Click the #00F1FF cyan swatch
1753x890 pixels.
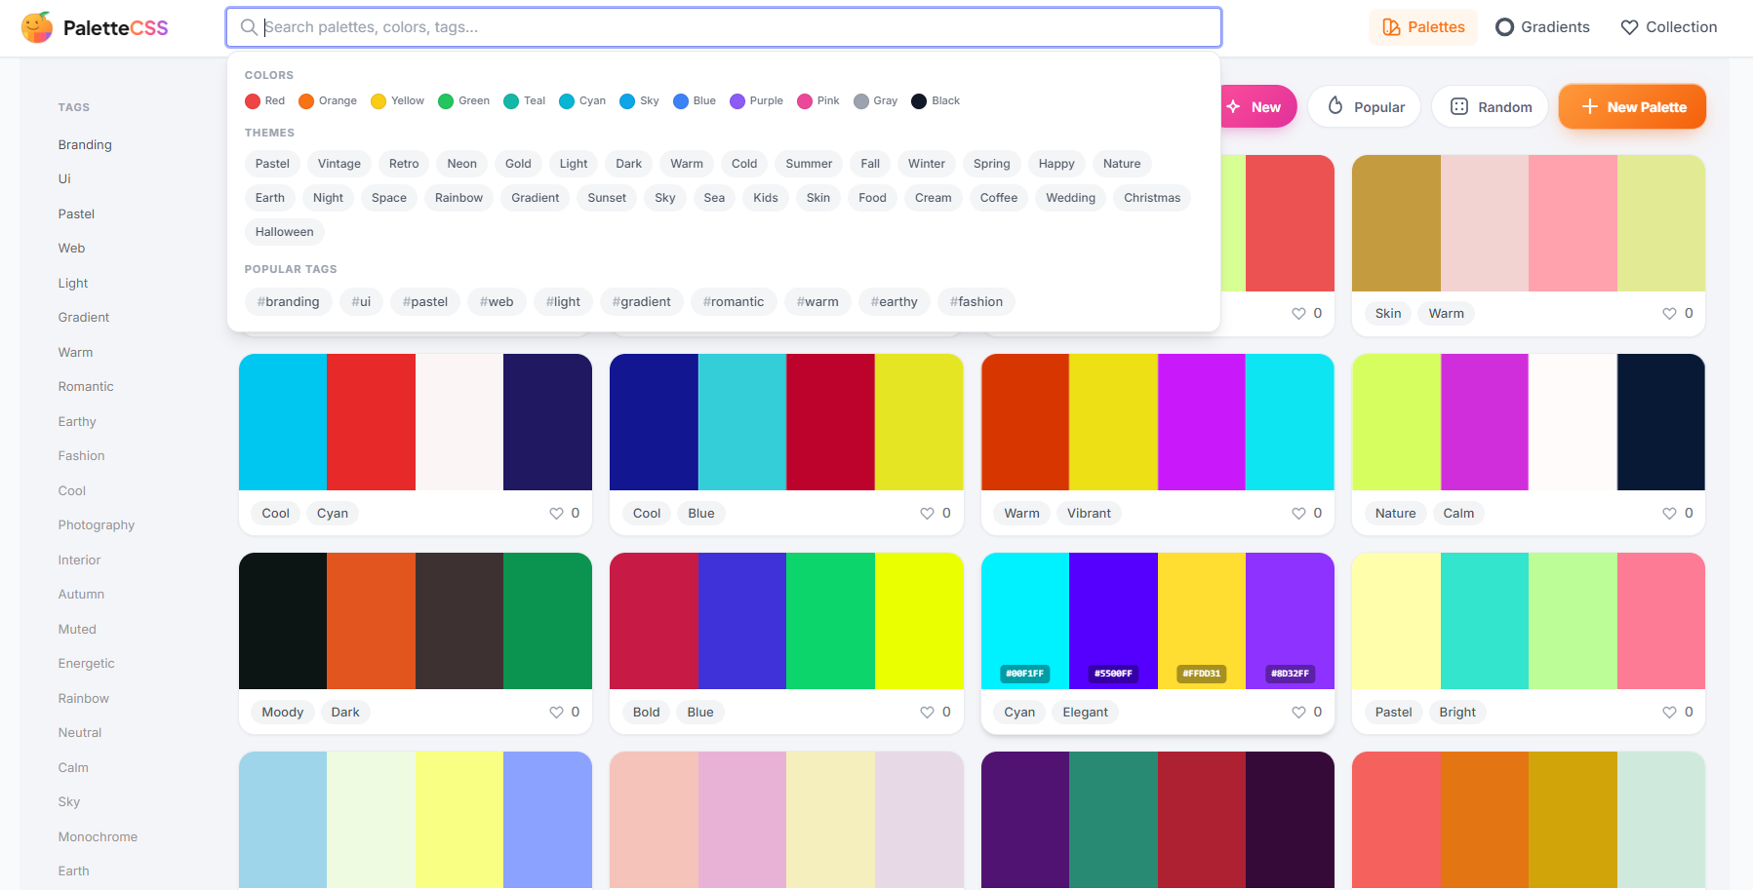(1025, 621)
